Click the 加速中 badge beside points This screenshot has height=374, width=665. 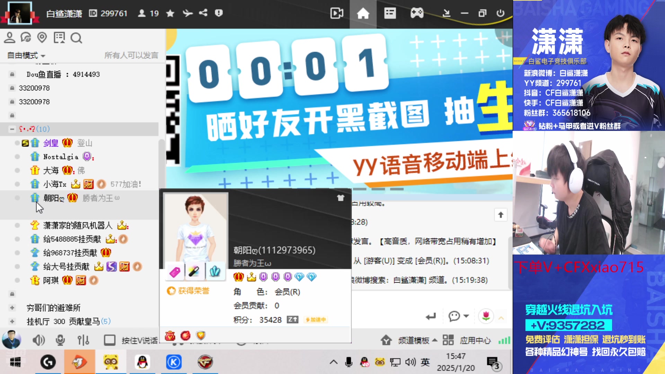point(316,320)
